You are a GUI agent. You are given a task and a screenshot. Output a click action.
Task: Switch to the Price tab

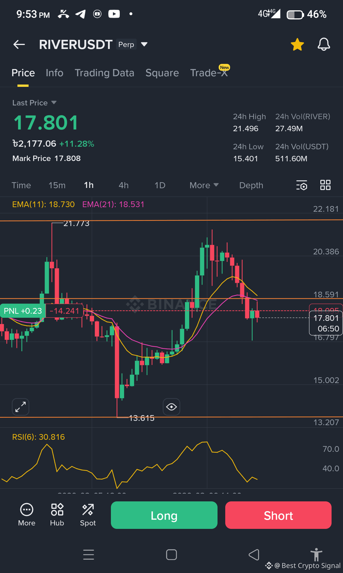pyautogui.click(x=23, y=73)
